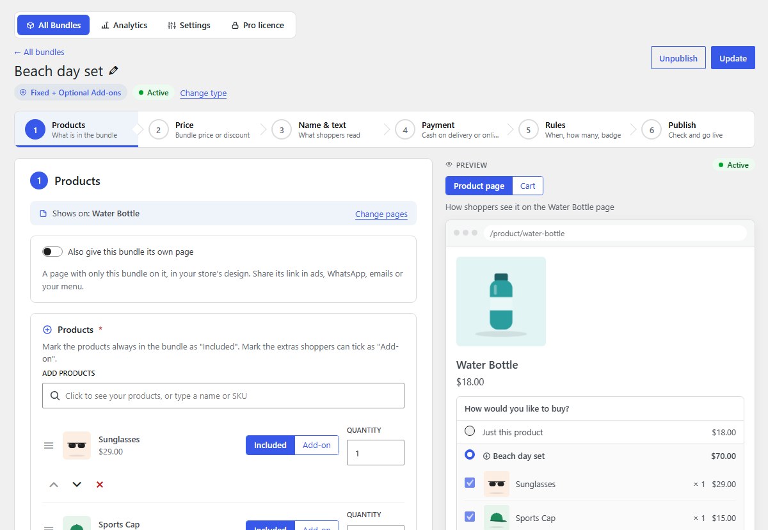Uncheck the Sports Cap checkbox in preview

pos(470,517)
